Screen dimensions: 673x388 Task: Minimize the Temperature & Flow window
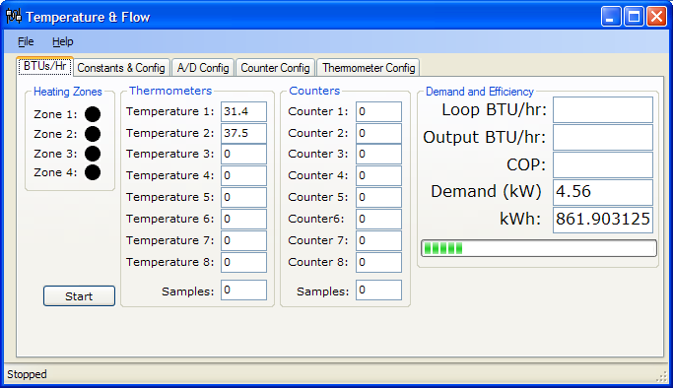(611, 17)
